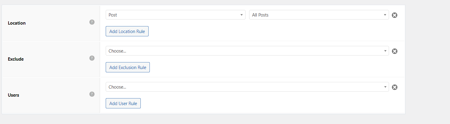Open the Exclude help tooltip icon
This screenshot has width=450, height=124.
(92, 58)
